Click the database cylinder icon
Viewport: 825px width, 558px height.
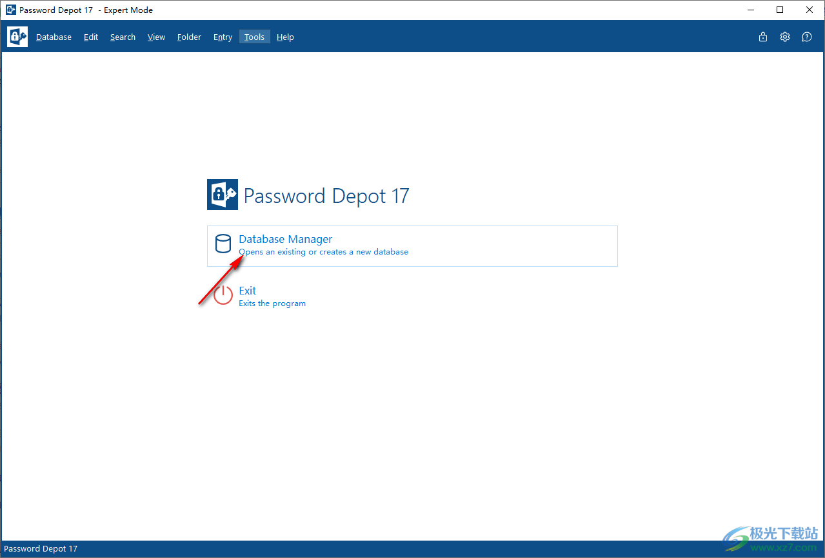(x=223, y=244)
